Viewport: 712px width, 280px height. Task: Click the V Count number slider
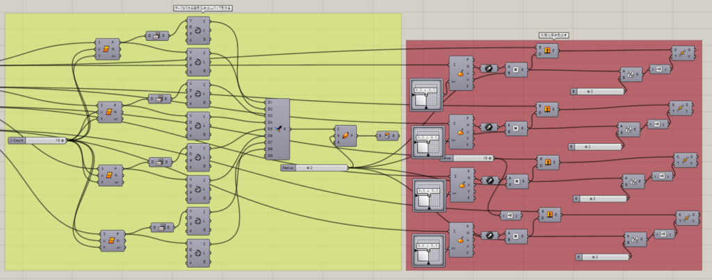(38, 140)
